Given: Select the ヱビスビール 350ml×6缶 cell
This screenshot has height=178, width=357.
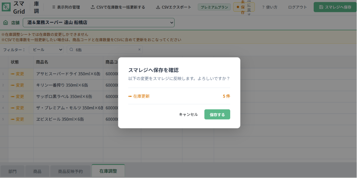Looking at the screenshot, I should [68, 119].
